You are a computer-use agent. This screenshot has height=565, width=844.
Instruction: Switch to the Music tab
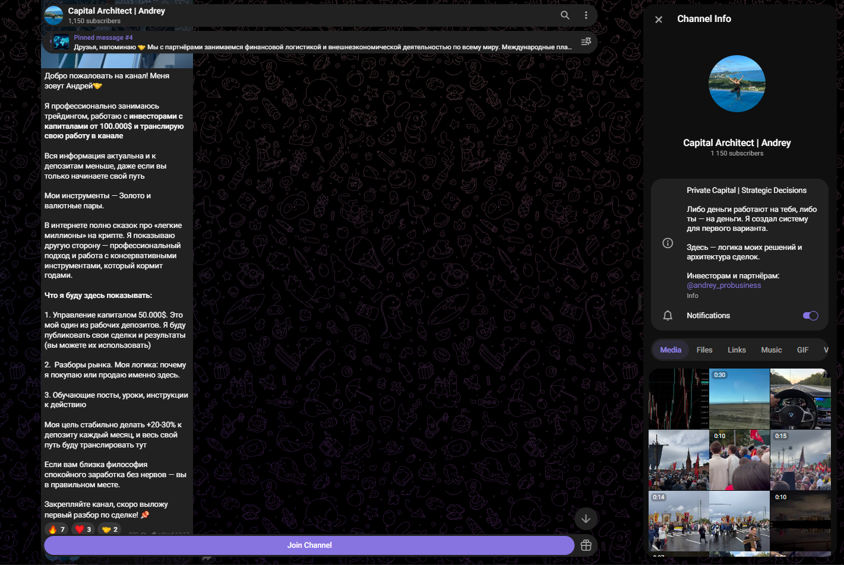(x=772, y=350)
